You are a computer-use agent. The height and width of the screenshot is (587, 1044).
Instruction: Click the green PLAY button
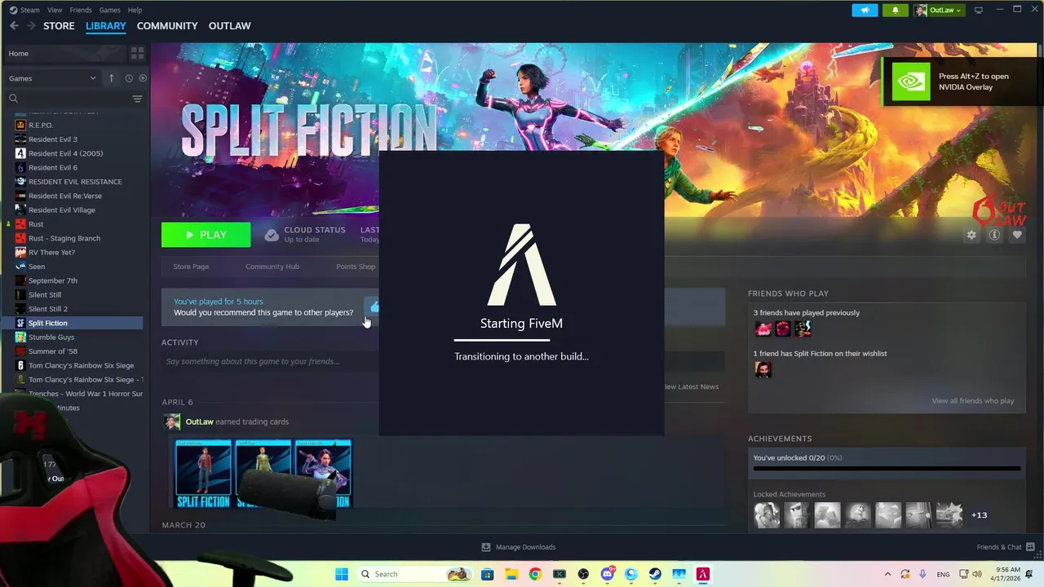point(206,235)
